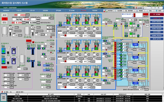Viewport: 164px width, 102px height.
Task: Click the 알람 확인 button
Action: (4, 98)
